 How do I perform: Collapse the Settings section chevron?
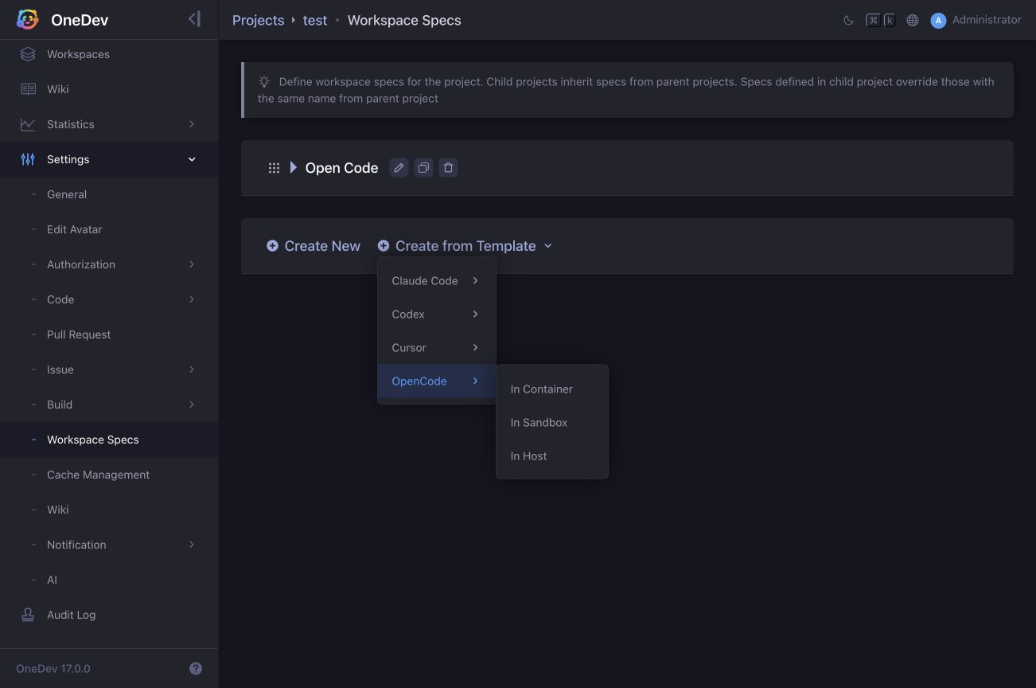[192, 159]
